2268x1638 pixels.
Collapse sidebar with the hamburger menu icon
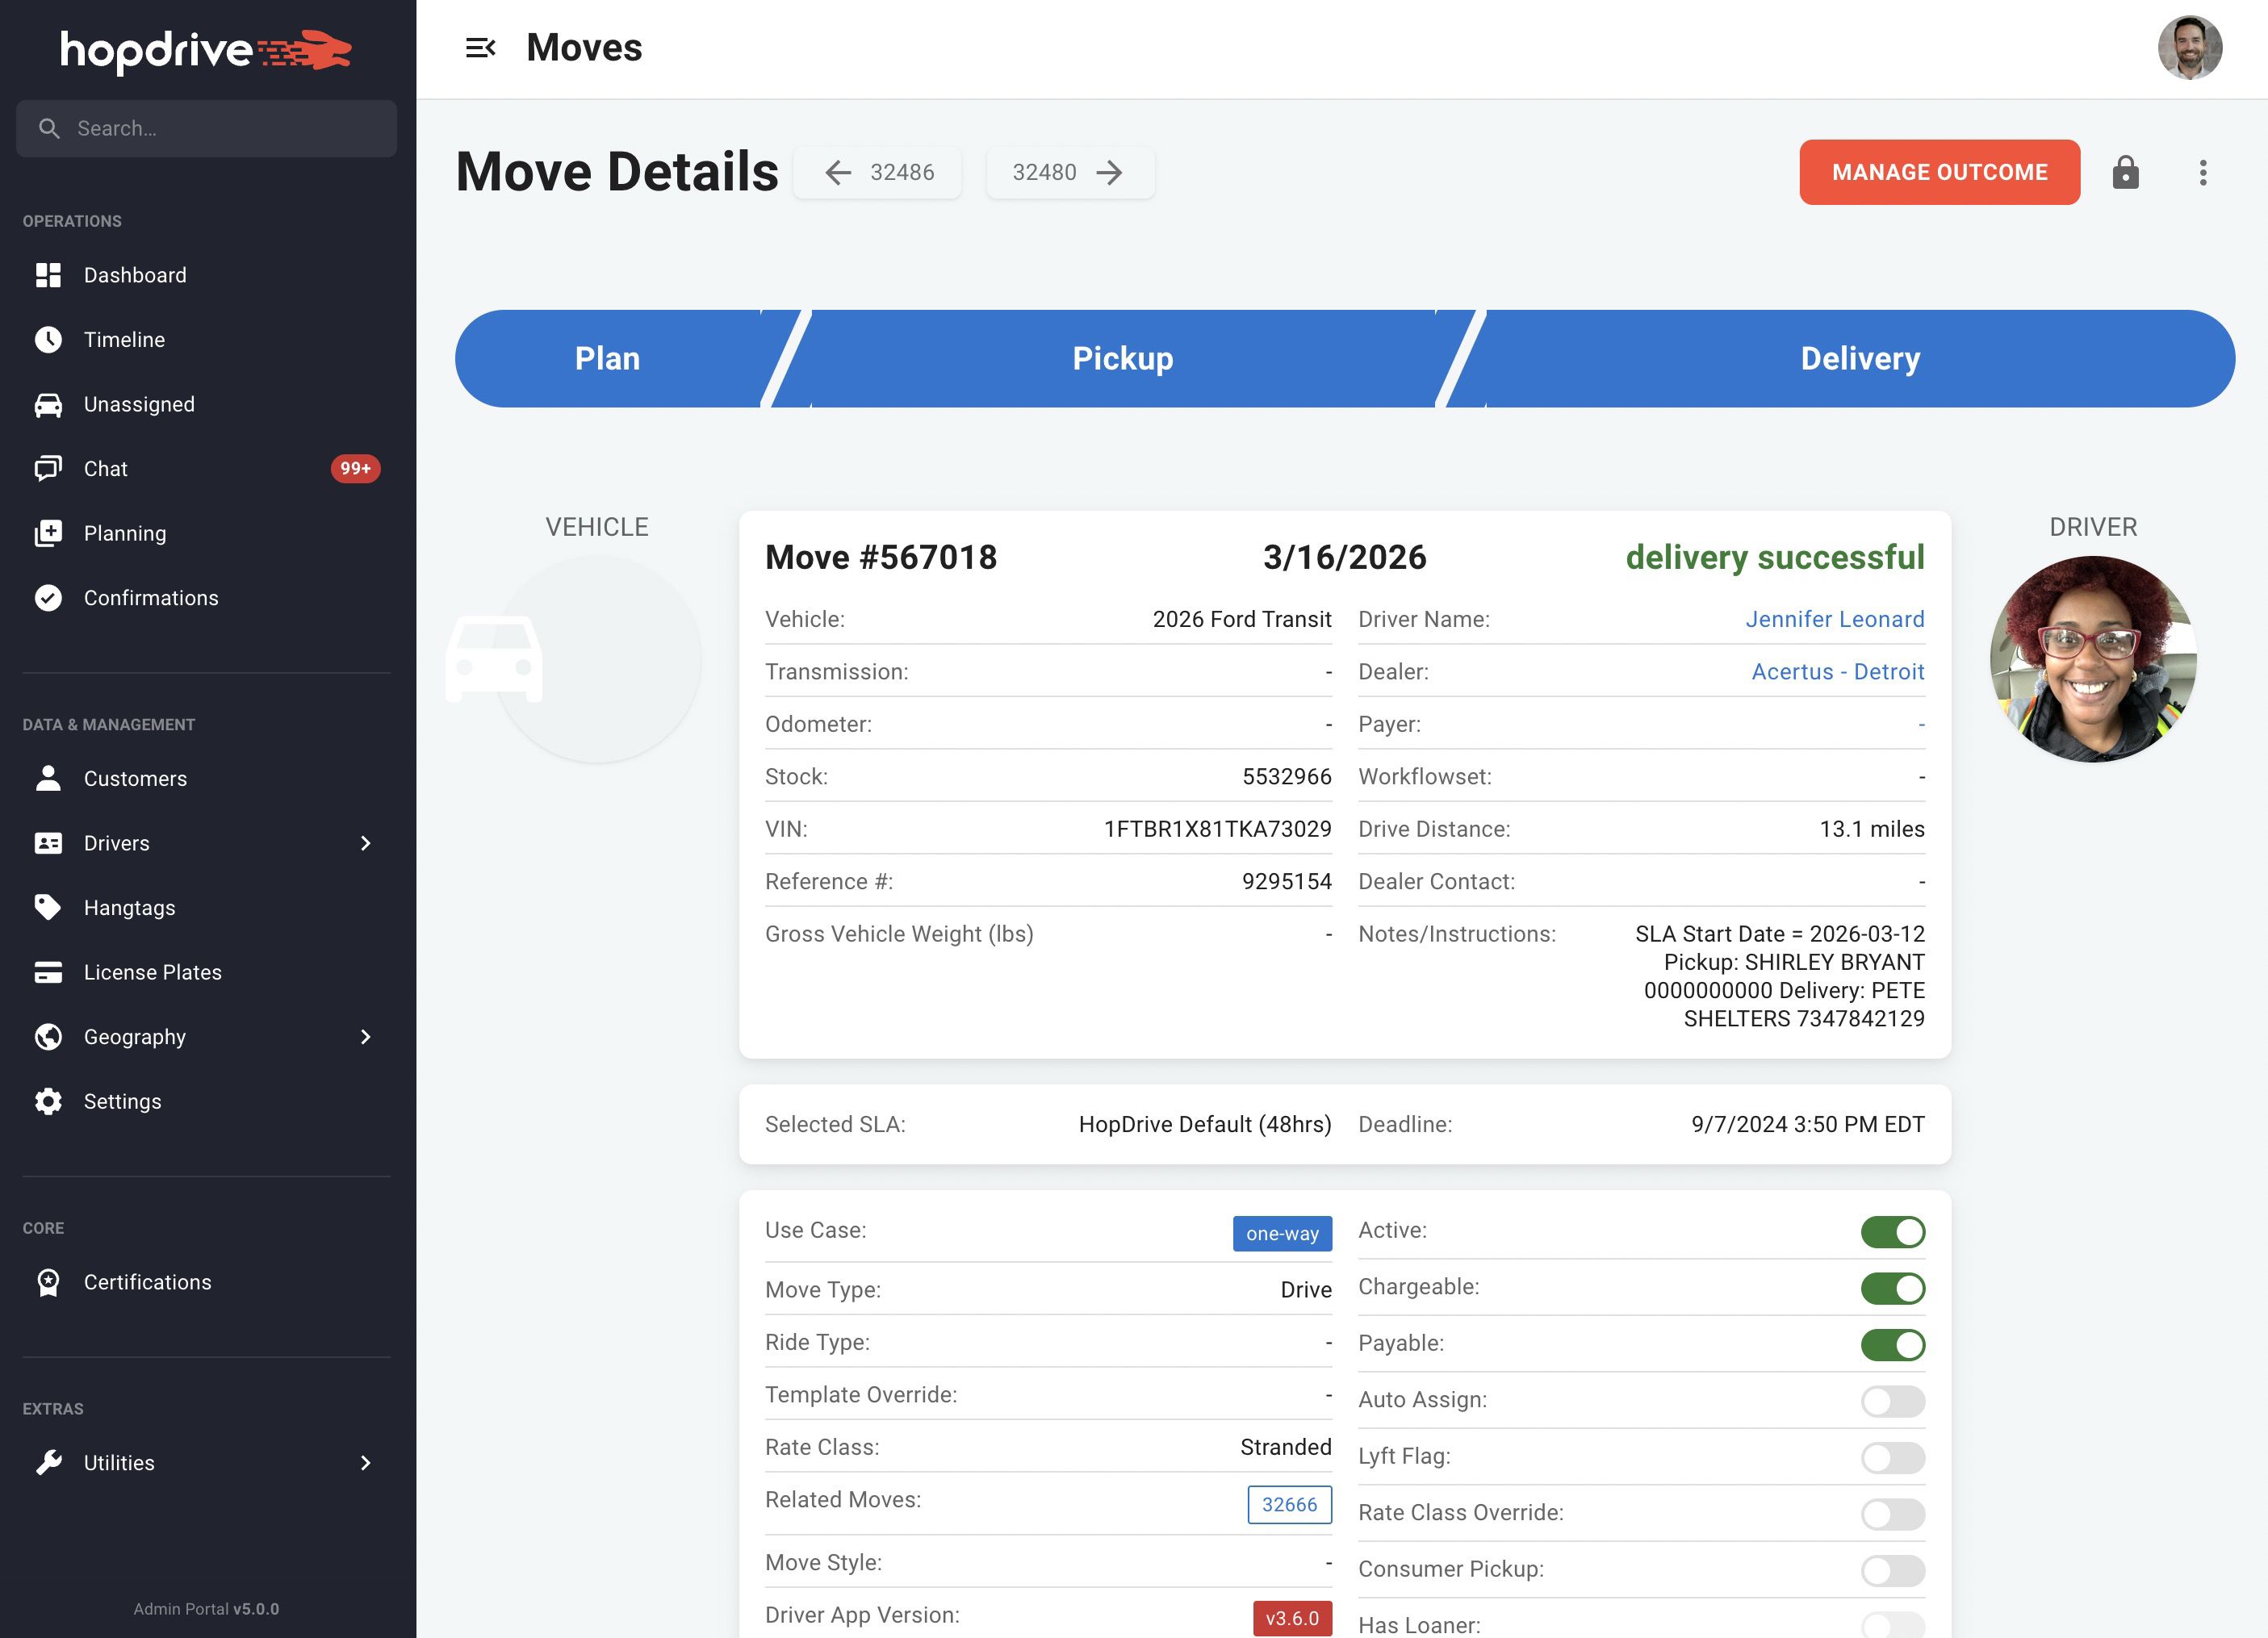tap(480, 48)
